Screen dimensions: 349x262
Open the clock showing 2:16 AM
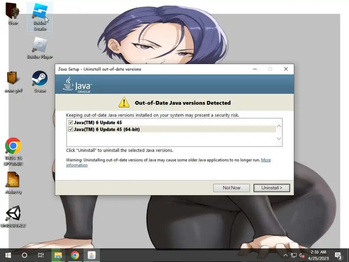pyautogui.click(x=318, y=255)
